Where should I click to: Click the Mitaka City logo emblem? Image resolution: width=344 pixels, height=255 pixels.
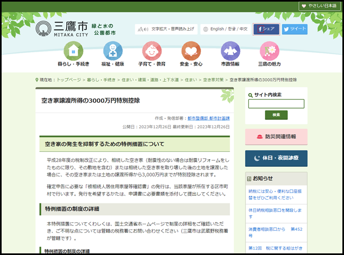click(x=44, y=29)
